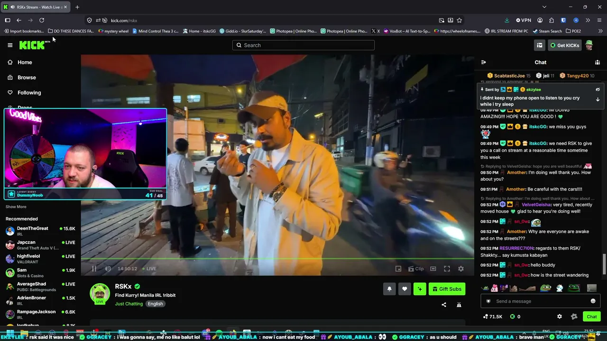This screenshot has width=607, height=341.
Task: Open DeenTheGreat's recommended channel
Action: pyautogui.click(x=40, y=231)
